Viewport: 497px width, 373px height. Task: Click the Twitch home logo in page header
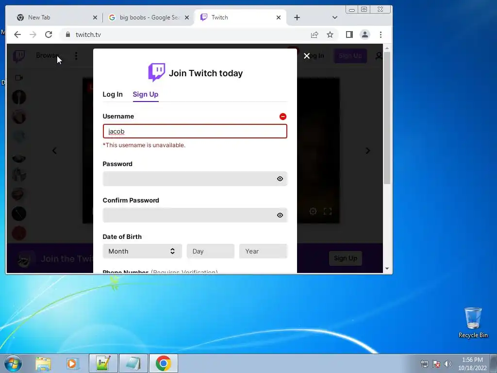pyautogui.click(x=19, y=56)
